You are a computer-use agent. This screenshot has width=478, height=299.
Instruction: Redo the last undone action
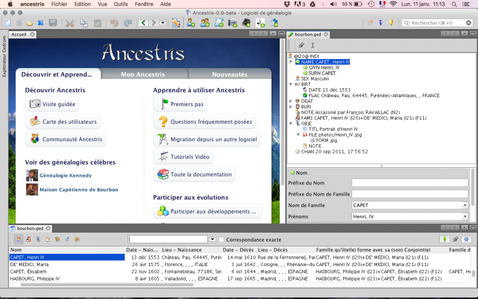[127, 23]
